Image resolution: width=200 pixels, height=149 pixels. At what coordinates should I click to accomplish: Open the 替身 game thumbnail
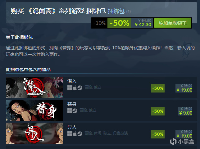(x=34, y=110)
